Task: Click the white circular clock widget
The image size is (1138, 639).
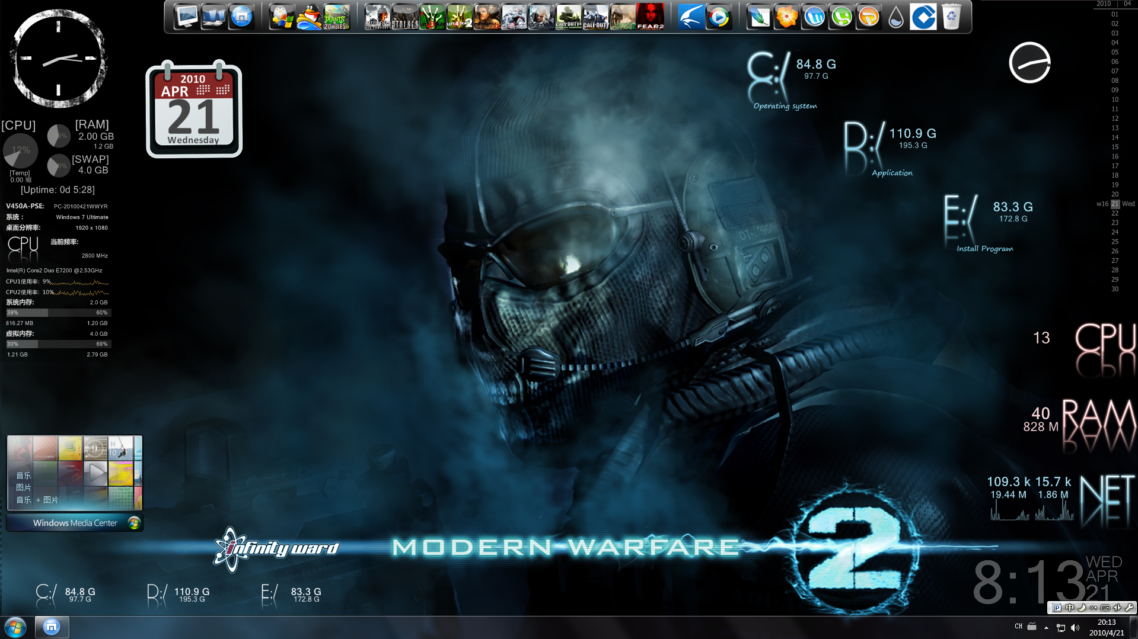Action: (x=1029, y=63)
